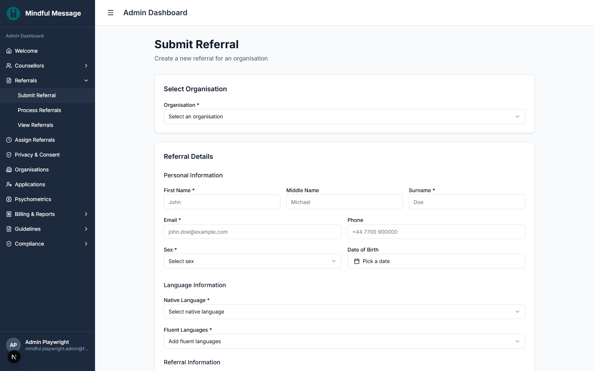Open Organisations in the sidebar
The width and height of the screenshot is (594, 371).
48,170
